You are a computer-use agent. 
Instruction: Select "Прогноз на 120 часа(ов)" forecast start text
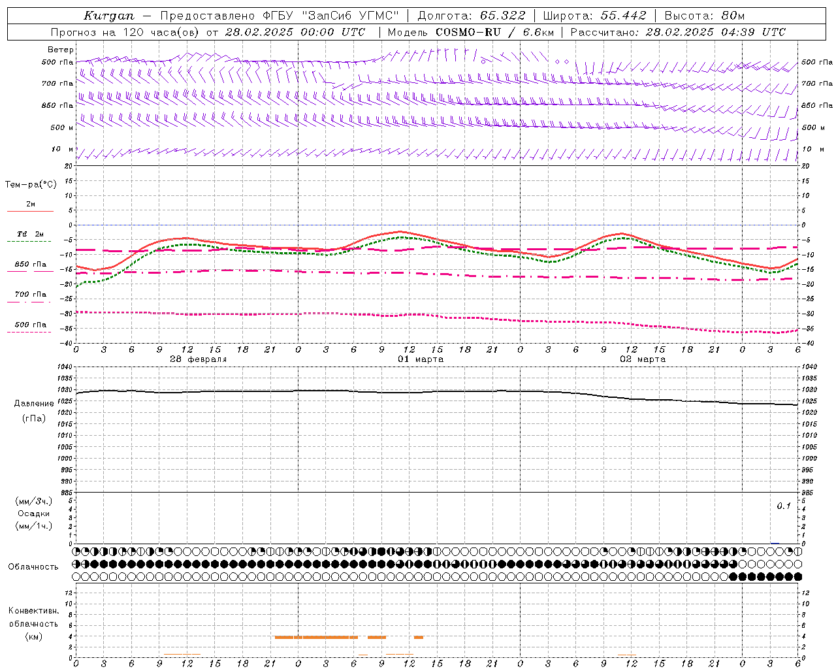click(x=125, y=32)
